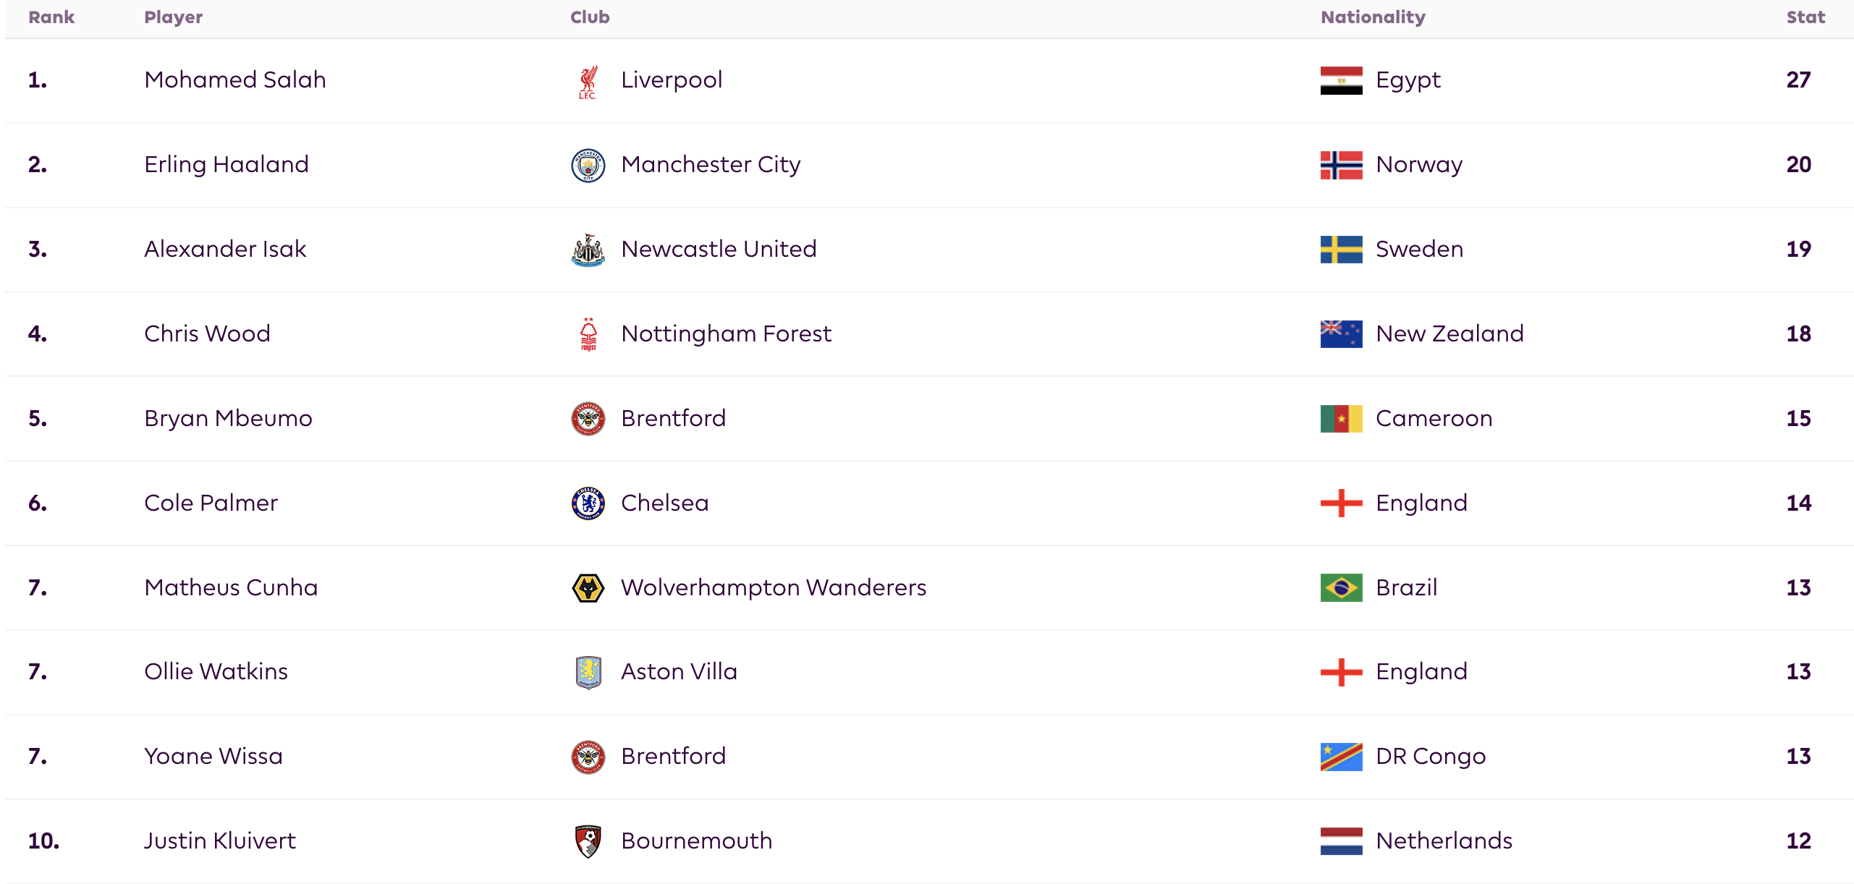Screen dimensions: 1854x884
Task: Click the Aston Villa crest icon
Action: pyautogui.click(x=588, y=672)
